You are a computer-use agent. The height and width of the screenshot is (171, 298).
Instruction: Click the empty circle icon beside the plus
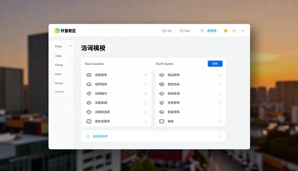click(234, 31)
